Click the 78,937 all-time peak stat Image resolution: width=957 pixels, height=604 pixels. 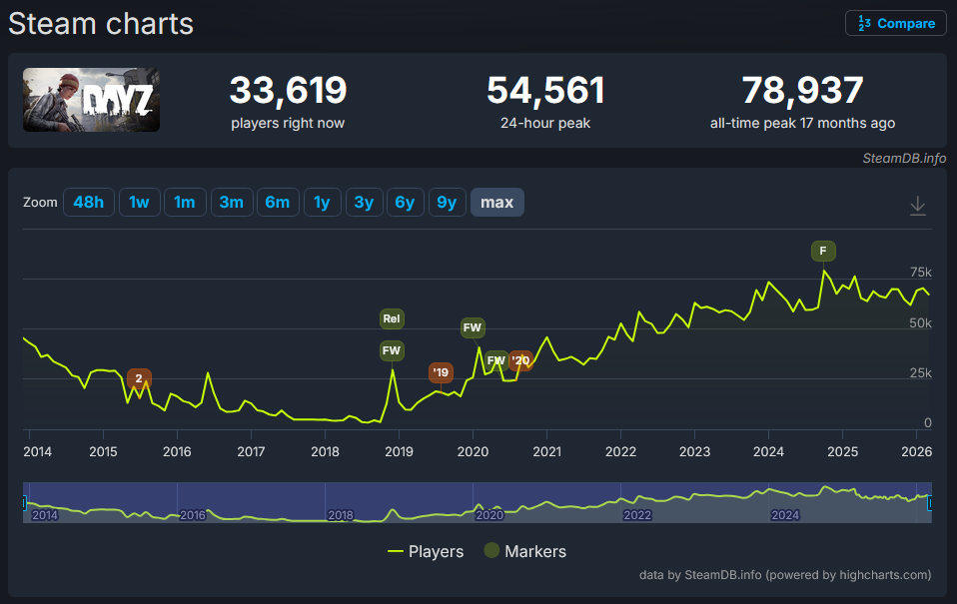(x=802, y=101)
